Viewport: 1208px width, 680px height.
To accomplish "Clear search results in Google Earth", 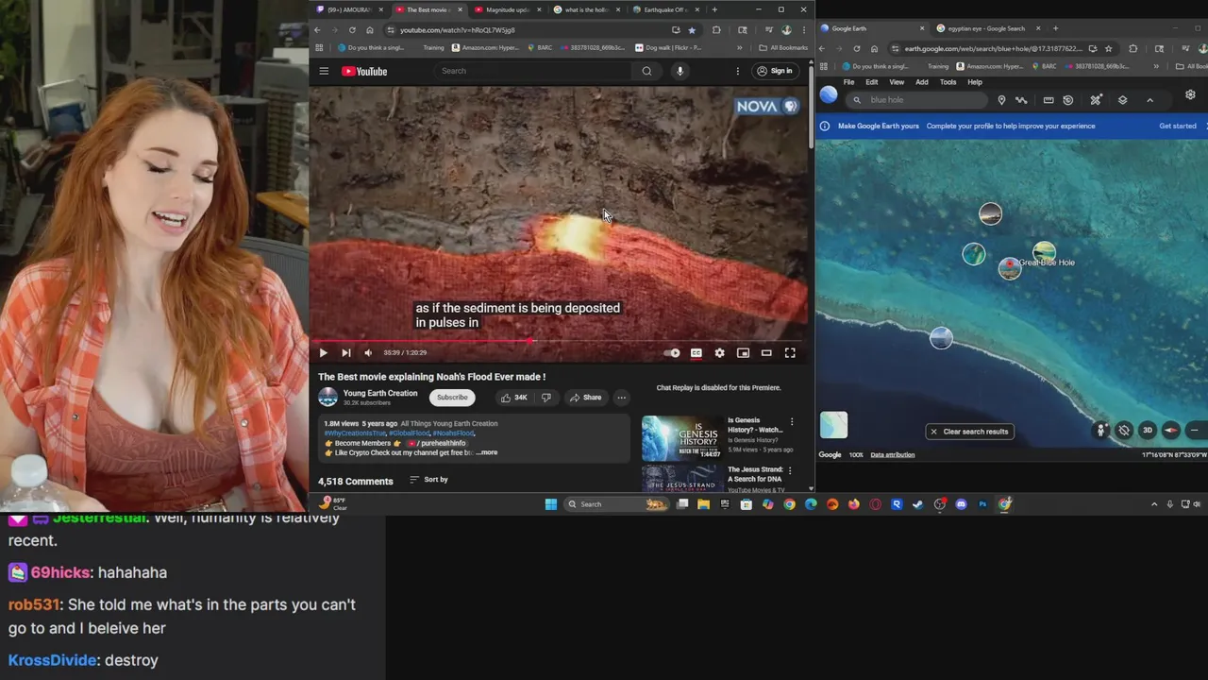I will click(x=969, y=432).
